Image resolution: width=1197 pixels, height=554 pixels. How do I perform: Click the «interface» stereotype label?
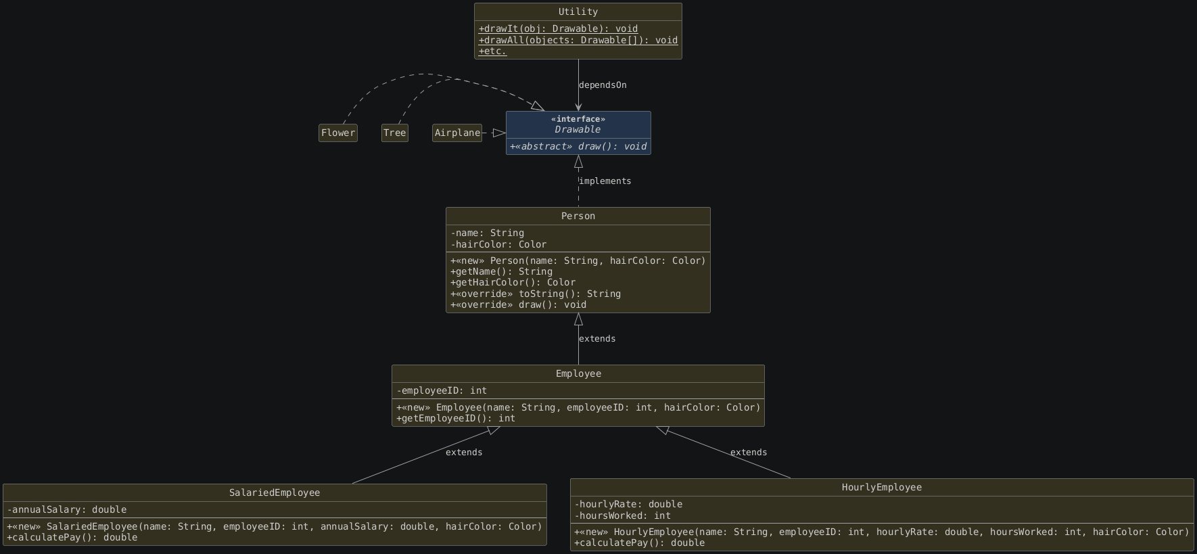pos(578,119)
